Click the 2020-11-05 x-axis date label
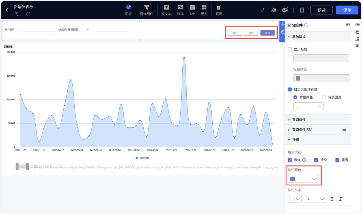Viewport: 362px width, 214px height. point(20,150)
